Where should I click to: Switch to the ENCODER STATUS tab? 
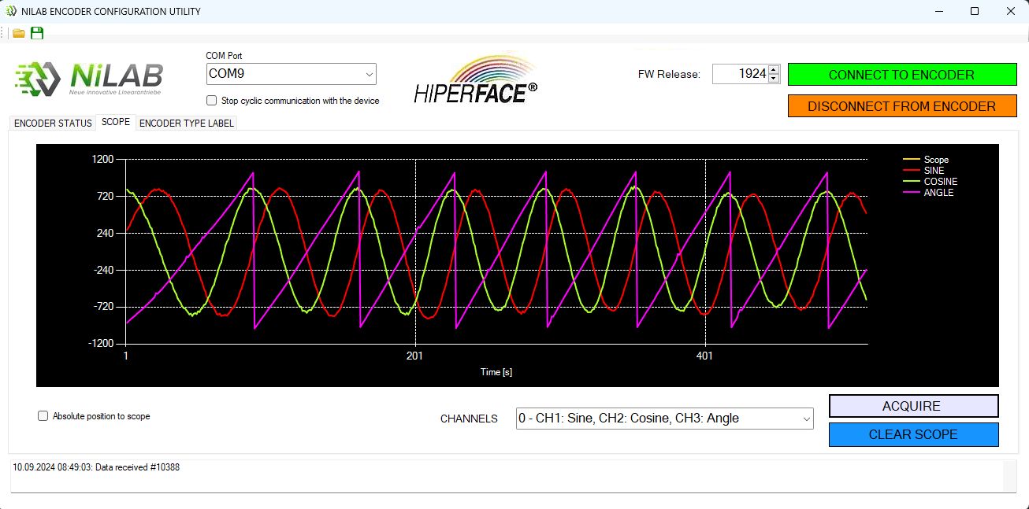click(51, 123)
